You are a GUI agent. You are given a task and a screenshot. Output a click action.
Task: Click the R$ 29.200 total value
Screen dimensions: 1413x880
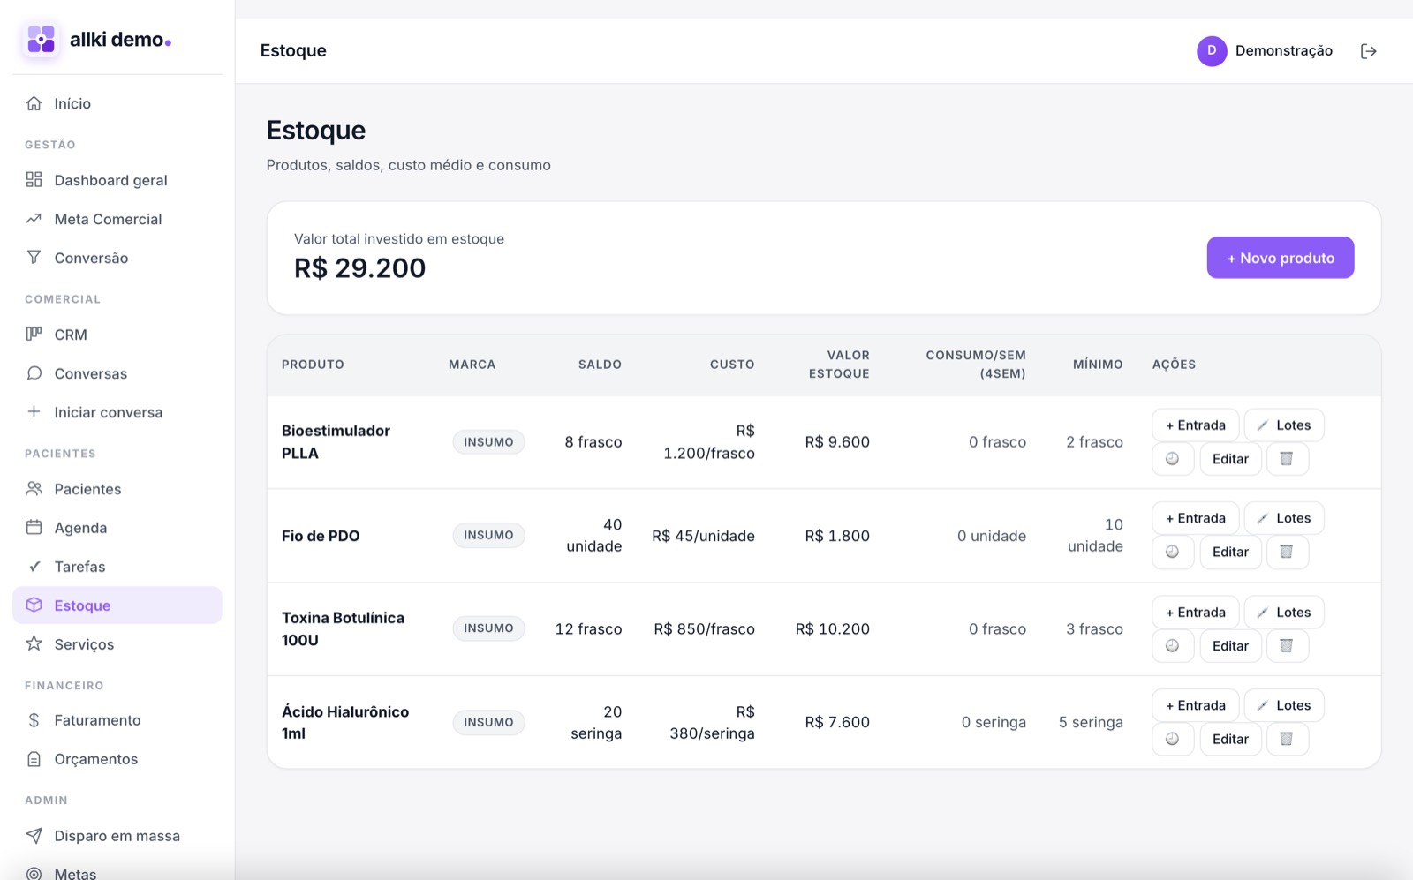tap(359, 268)
